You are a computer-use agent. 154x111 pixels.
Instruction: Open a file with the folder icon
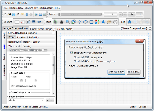click(x=9, y=15)
